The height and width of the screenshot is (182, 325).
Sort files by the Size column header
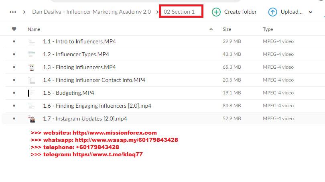pyautogui.click(x=227, y=29)
